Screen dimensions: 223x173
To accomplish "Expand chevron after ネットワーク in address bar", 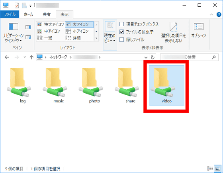I will pyautogui.click(x=70, y=57).
